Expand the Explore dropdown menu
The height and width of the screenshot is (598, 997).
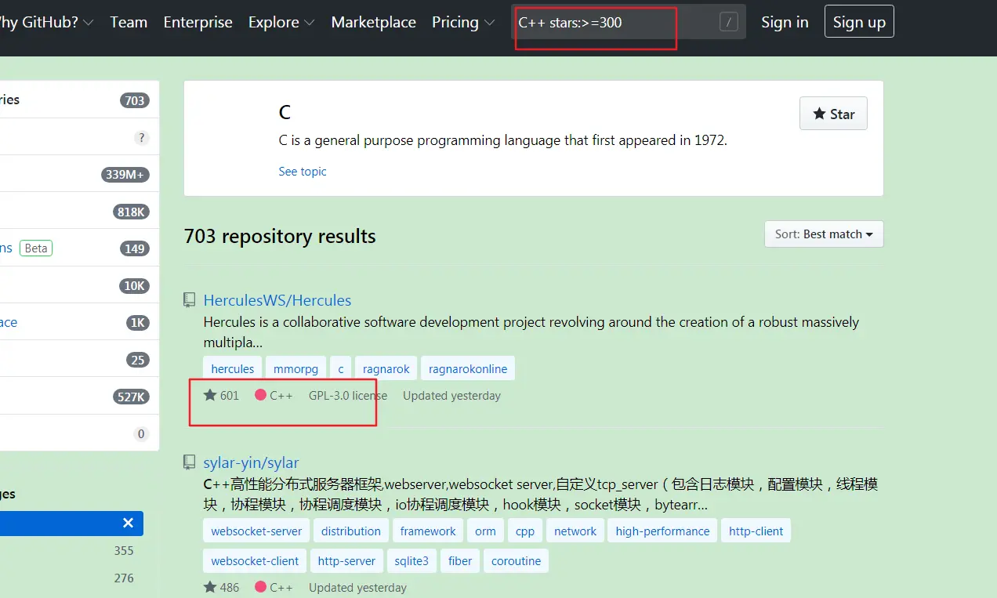[281, 22]
